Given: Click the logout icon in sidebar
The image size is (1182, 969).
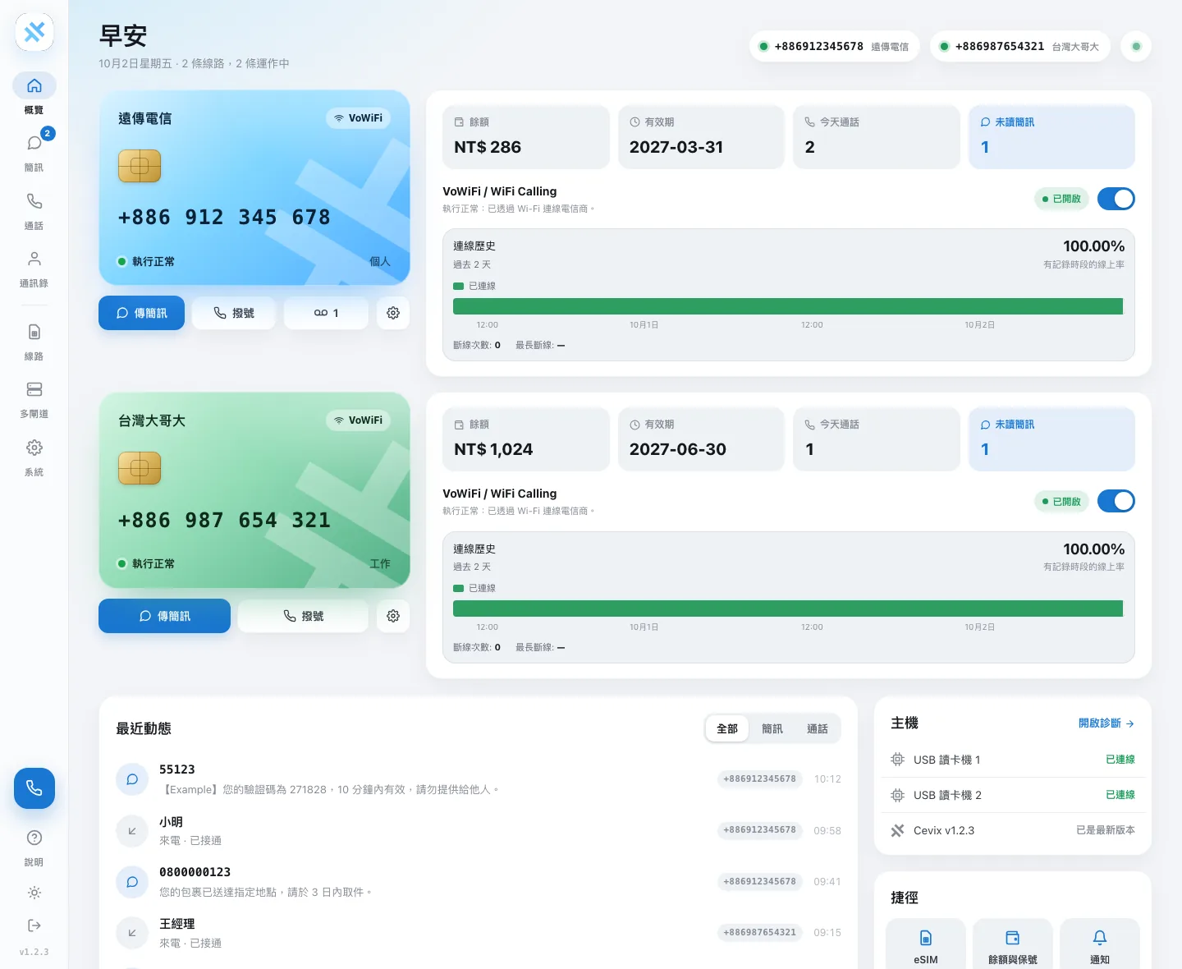Looking at the screenshot, I should point(34,925).
